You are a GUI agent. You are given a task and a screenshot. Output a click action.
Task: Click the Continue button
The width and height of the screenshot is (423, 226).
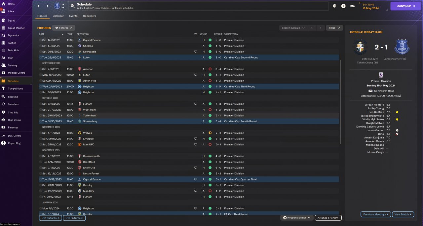tap(406, 6)
